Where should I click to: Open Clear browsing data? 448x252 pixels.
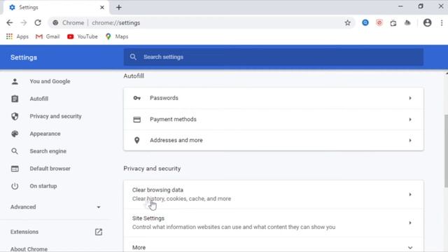(274, 195)
